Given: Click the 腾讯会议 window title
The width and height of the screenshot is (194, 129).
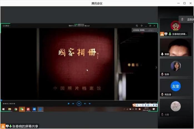Looking at the screenshot, I should [x=97, y=3].
